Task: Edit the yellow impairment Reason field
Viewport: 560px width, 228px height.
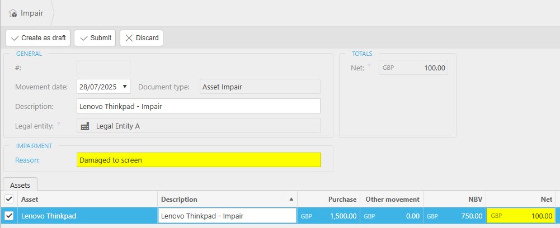Action: (199, 160)
